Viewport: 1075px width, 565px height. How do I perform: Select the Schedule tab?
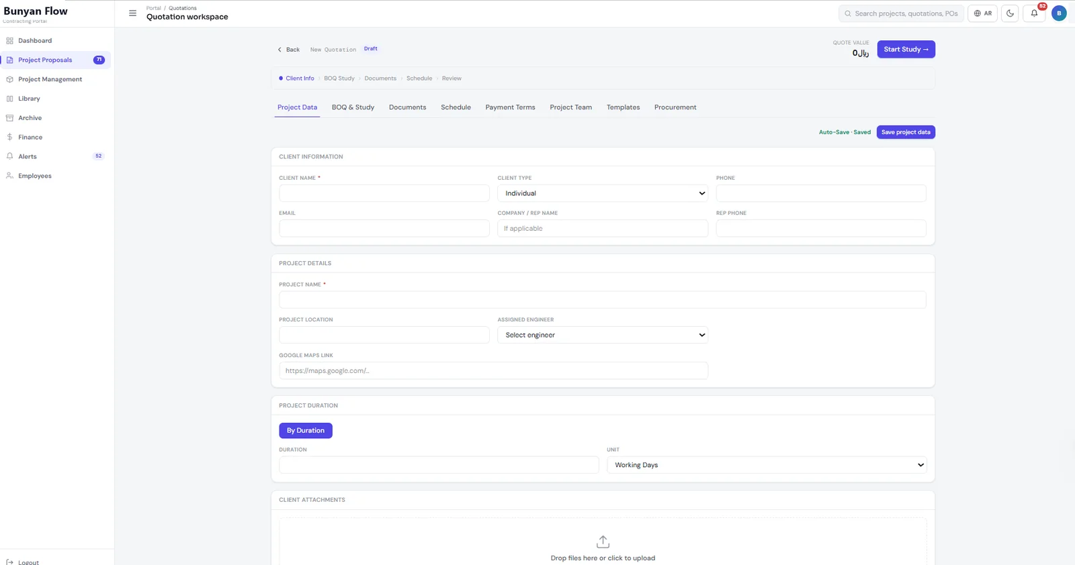(x=456, y=107)
